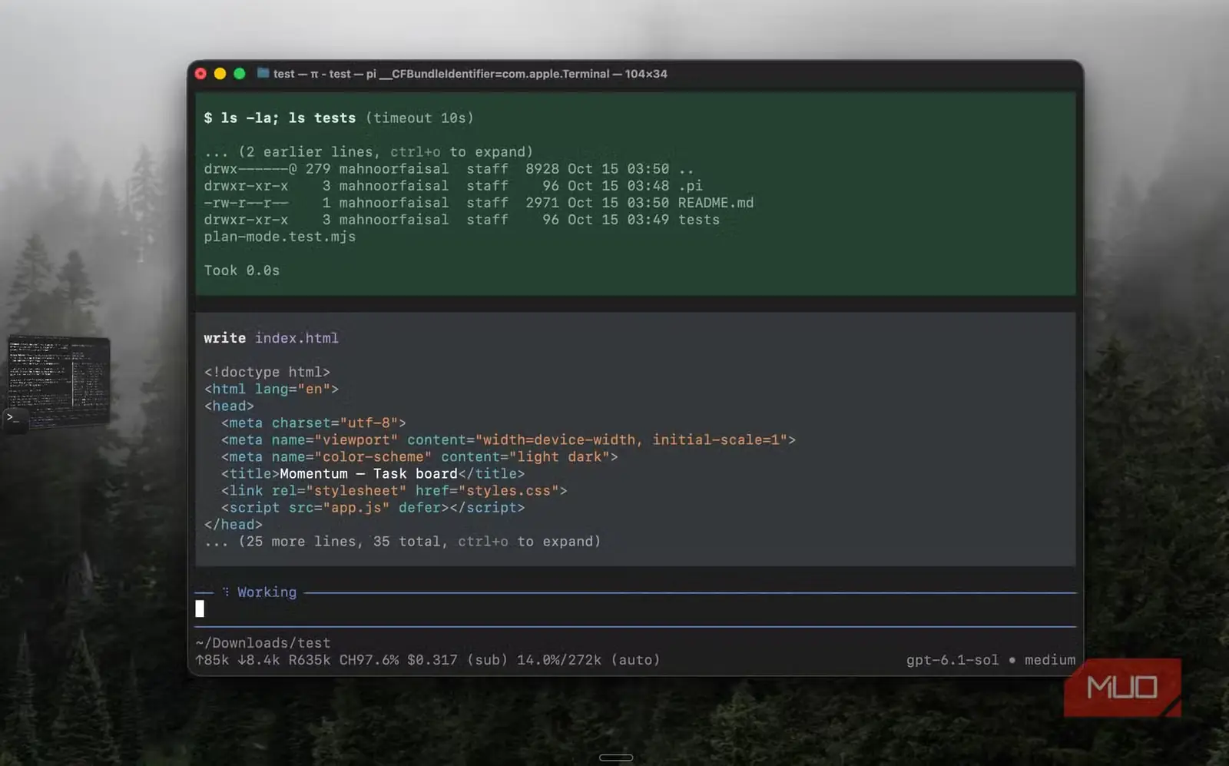Click the "styles.css" stylesheet link line
The image size is (1229, 766).
[394, 490]
